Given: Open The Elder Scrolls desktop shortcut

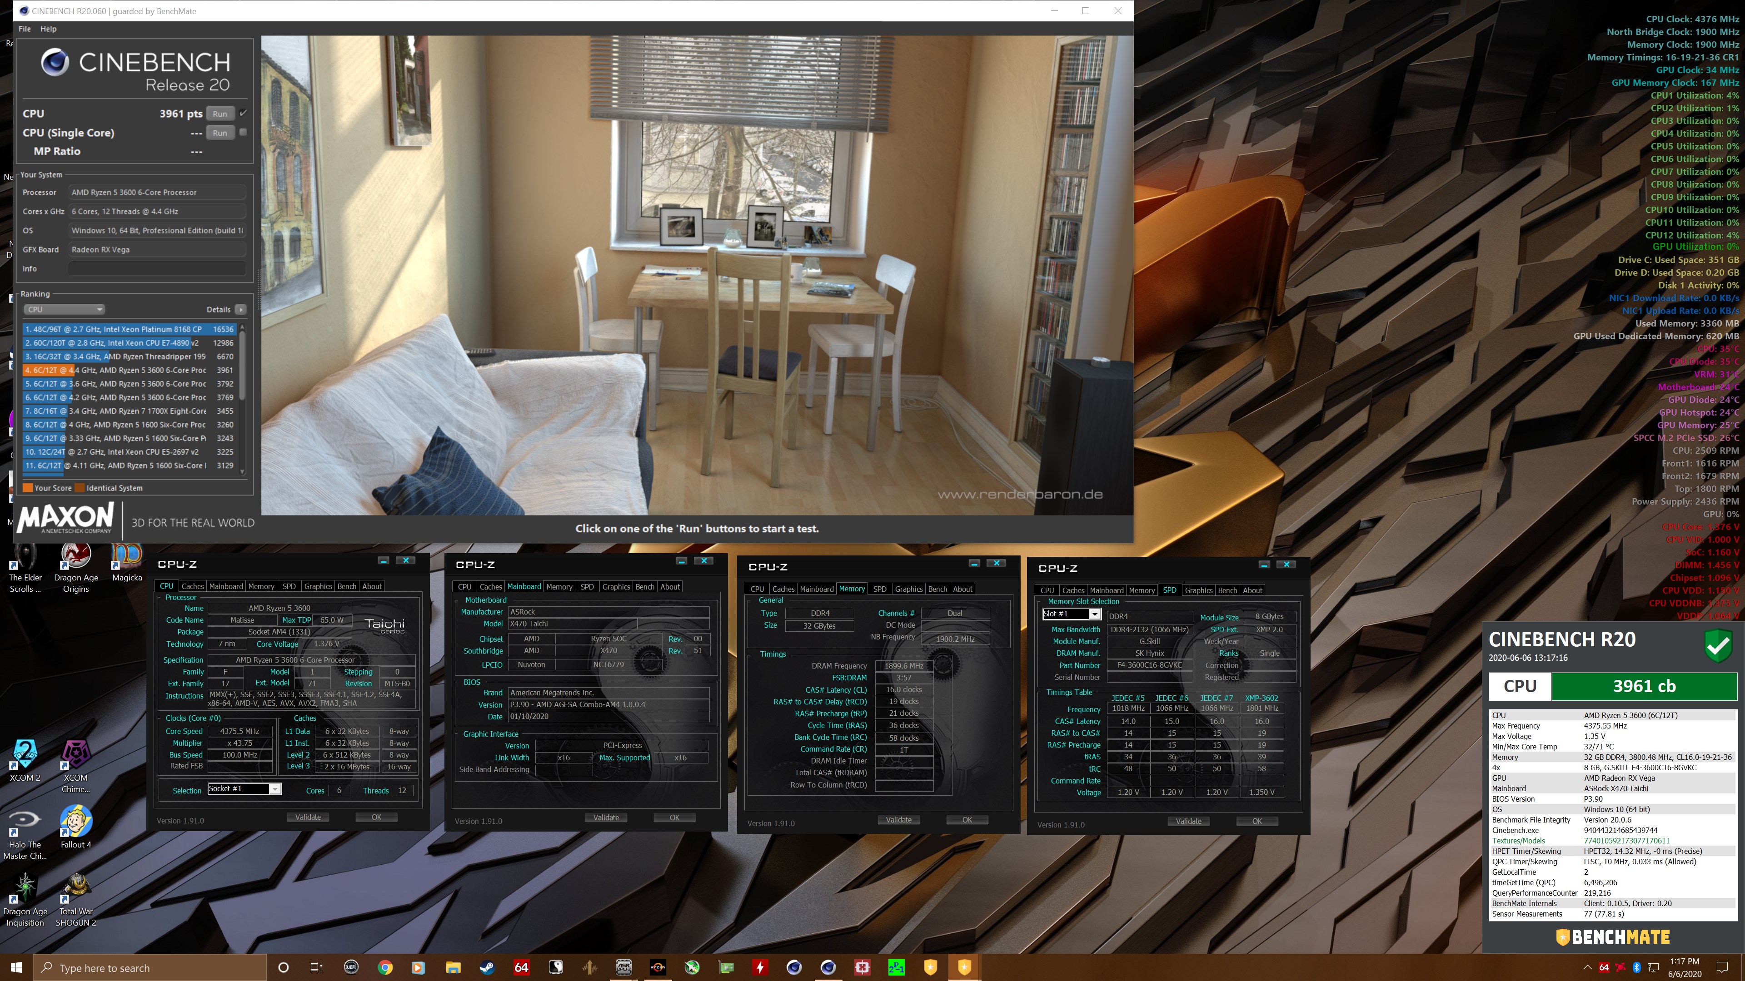Looking at the screenshot, I should point(25,567).
